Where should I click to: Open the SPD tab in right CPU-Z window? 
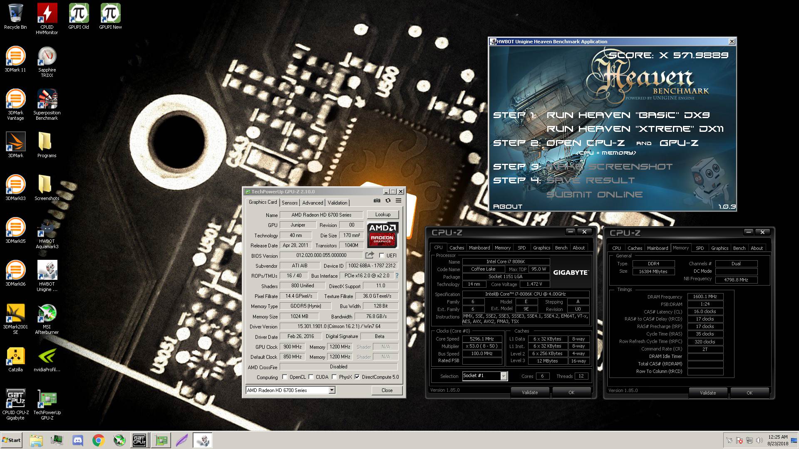[700, 248]
